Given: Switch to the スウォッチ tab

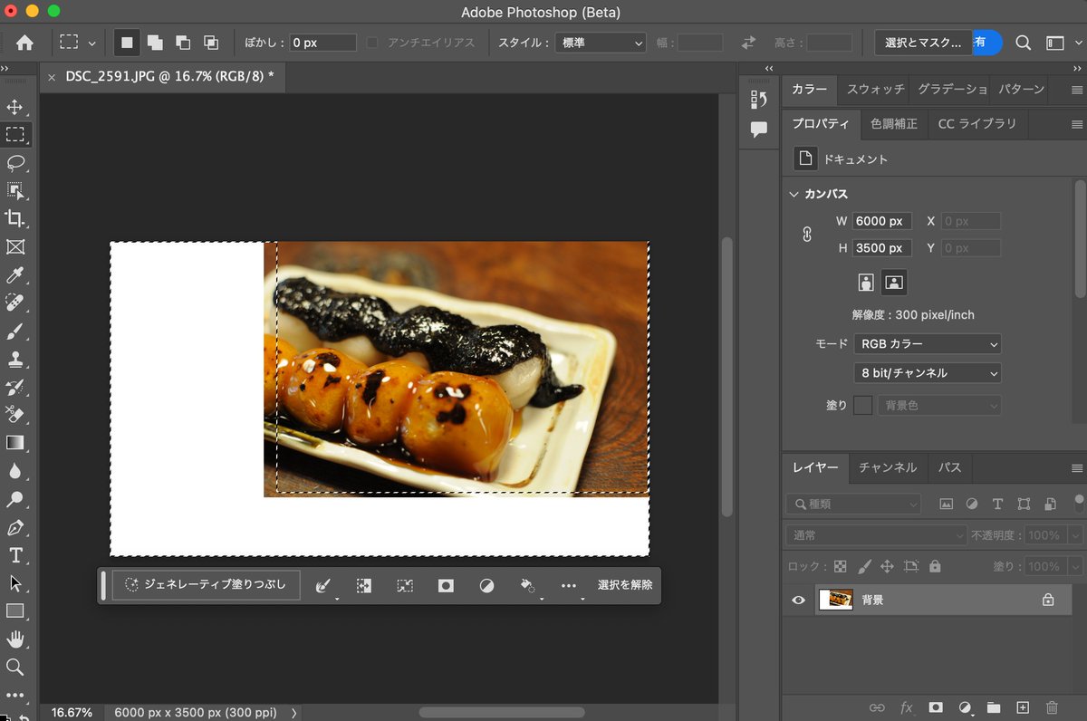Looking at the screenshot, I should coord(875,90).
